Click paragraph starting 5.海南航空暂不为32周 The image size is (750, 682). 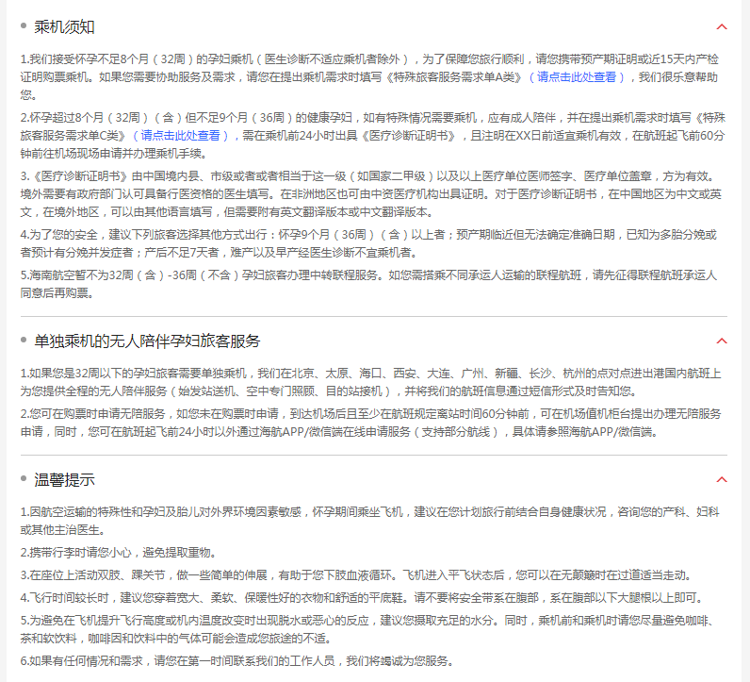(368, 284)
